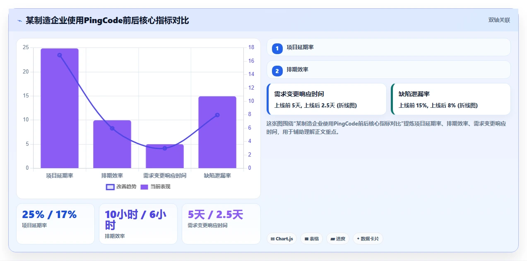
Task: Click the description paragraph starting 这张图围绕
Action: 386,128
